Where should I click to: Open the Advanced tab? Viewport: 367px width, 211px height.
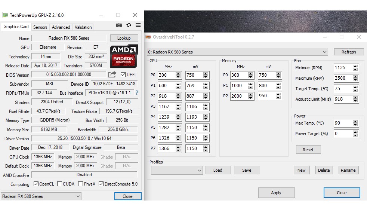coord(61,27)
